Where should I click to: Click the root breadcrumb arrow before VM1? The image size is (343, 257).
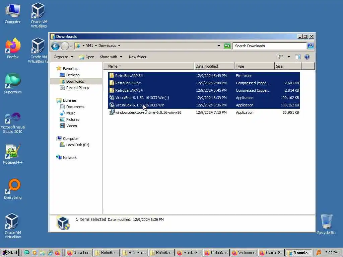click(83, 46)
